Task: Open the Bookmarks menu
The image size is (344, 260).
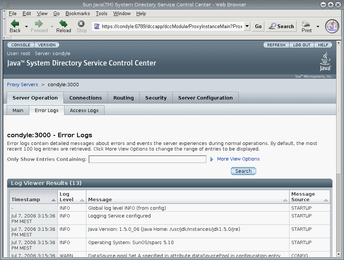Action: point(77,13)
